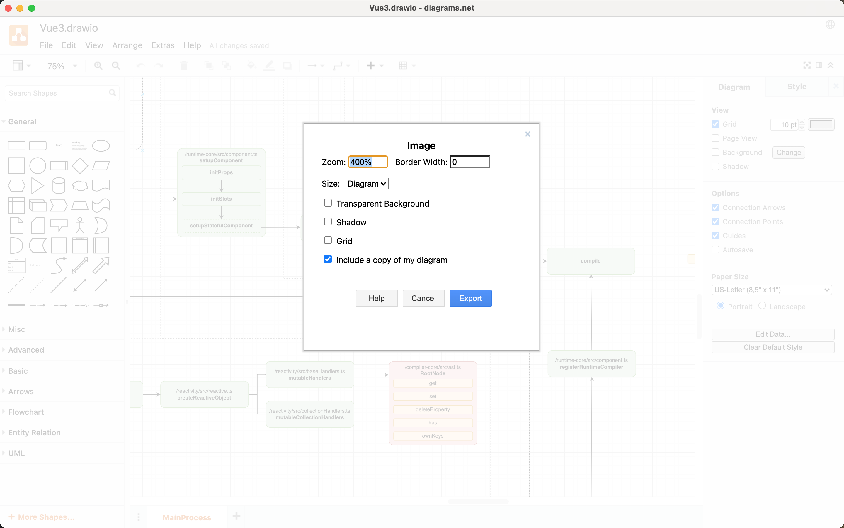Click the grid color swatch

pos(821,124)
